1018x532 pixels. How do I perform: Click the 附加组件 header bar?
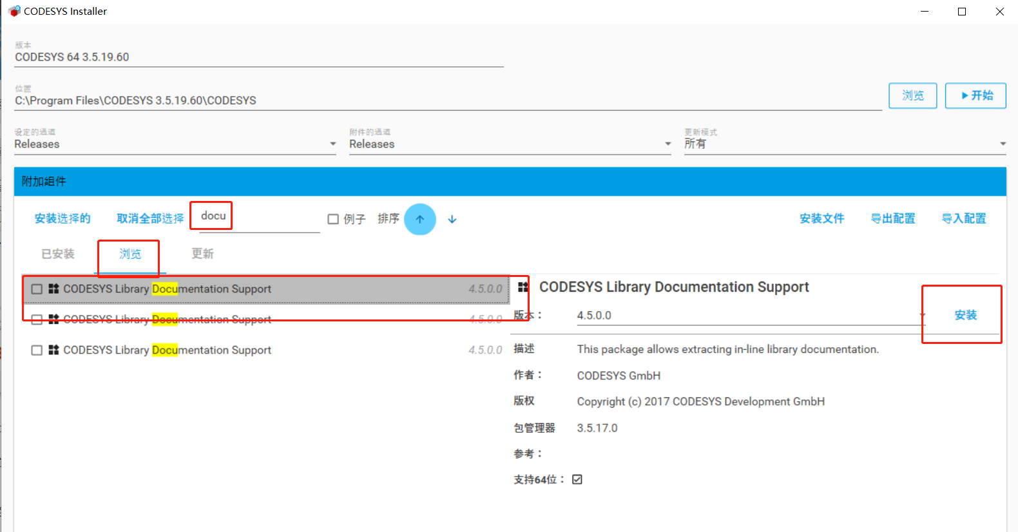point(510,182)
